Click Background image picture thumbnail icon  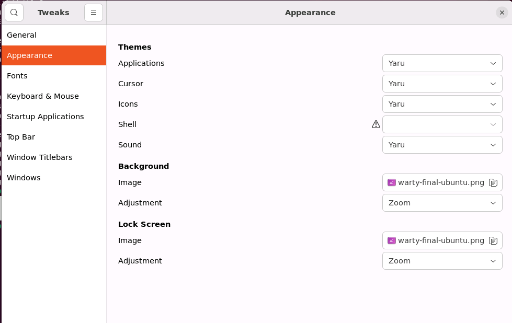[x=392, y=182]
